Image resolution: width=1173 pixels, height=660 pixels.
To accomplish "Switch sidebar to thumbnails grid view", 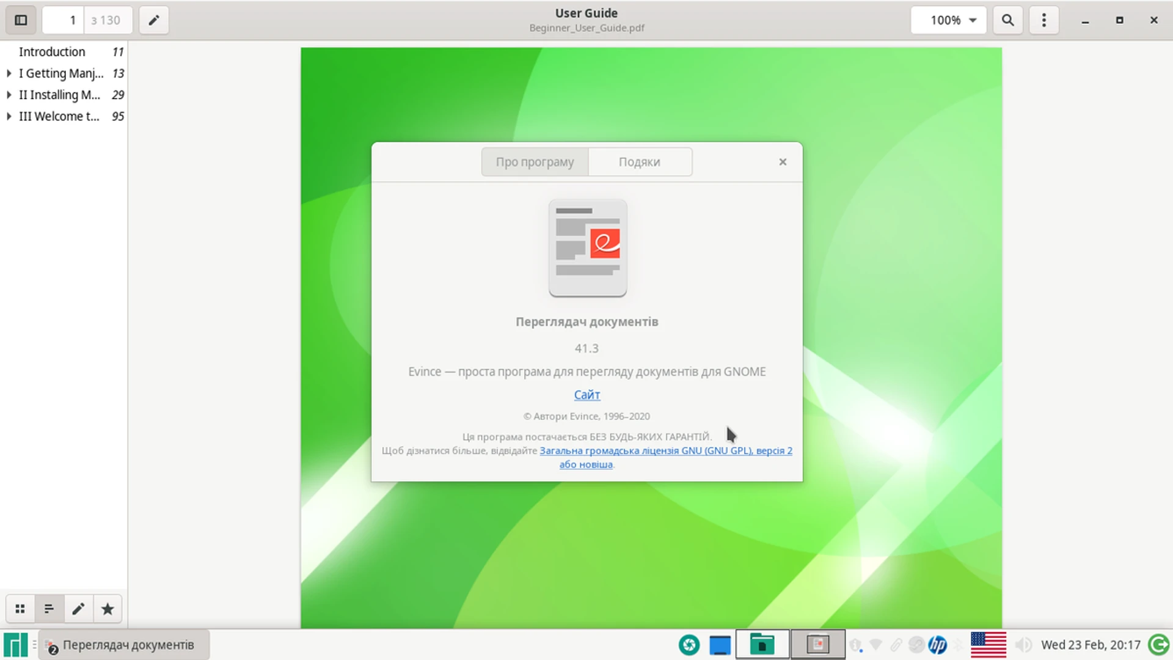I will tap(20, 609).
